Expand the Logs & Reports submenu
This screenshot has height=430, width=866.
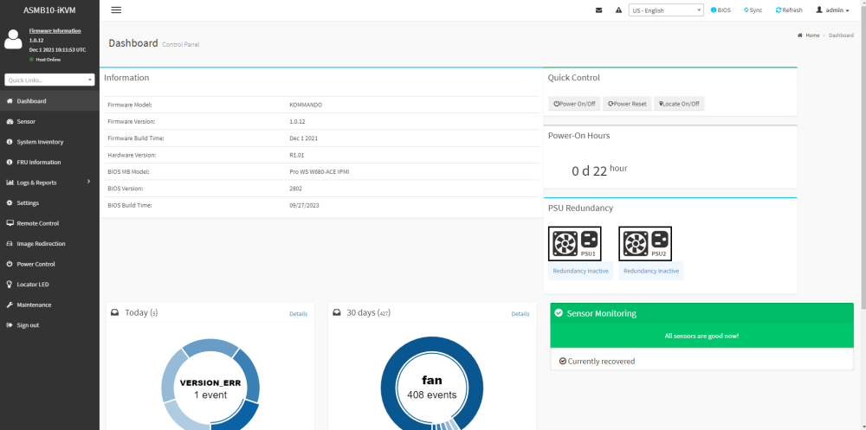49,183
